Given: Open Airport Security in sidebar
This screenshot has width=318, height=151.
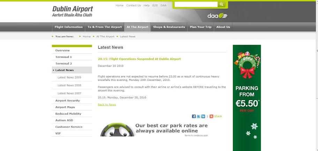Looking at the screenshot, I should click(72, 101).
